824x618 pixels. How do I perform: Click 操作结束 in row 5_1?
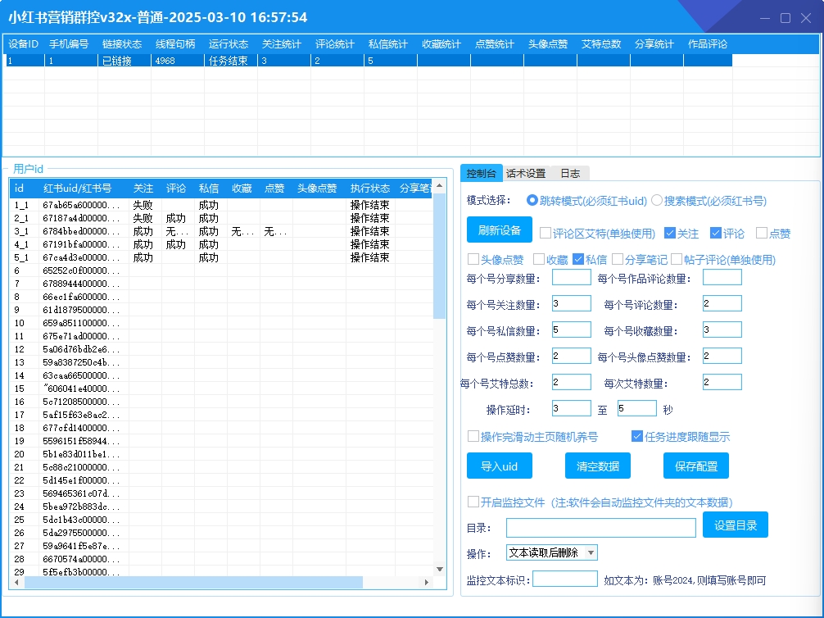(x=370, y=257)
